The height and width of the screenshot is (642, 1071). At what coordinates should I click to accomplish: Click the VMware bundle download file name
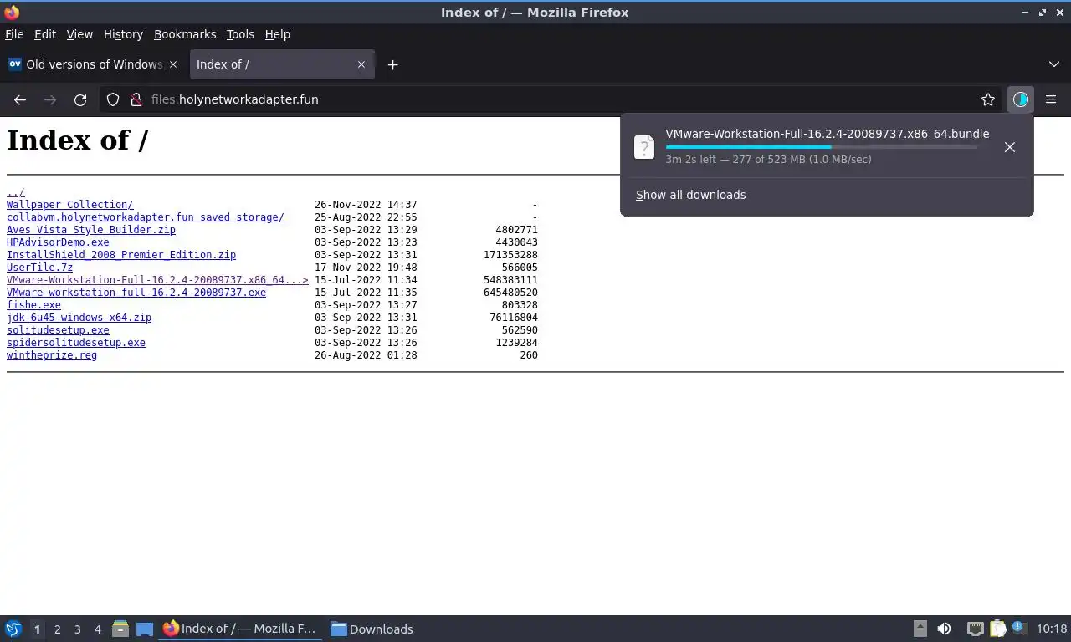click(x=828, y=134)
